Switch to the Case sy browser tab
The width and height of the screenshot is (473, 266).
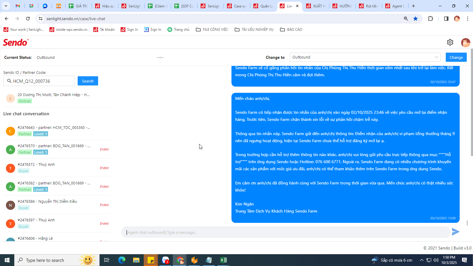[x=237, y=6]
